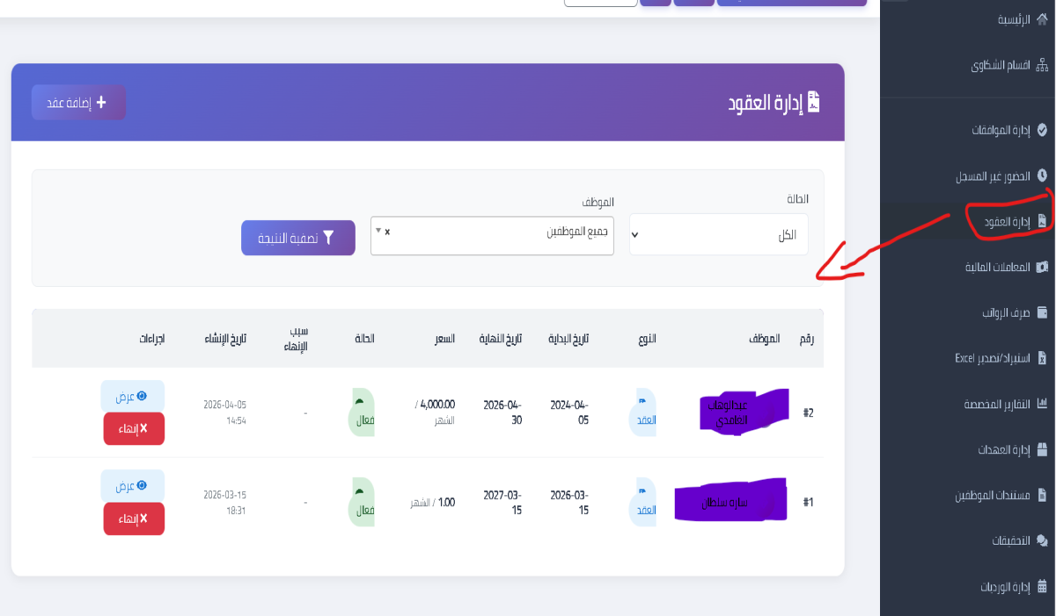
Task: Click the clock icon for الحضور غير المسجل
Action: pos(1042,176)
